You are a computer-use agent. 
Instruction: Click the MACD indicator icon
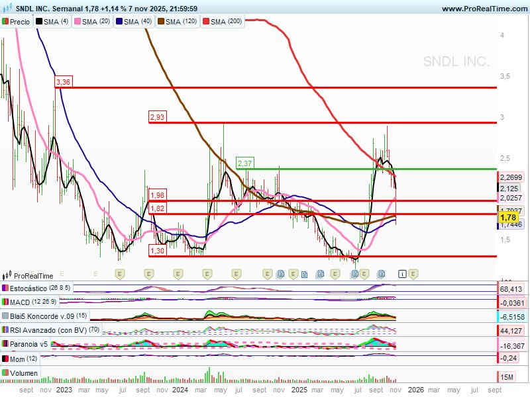(x=6, y=302)
